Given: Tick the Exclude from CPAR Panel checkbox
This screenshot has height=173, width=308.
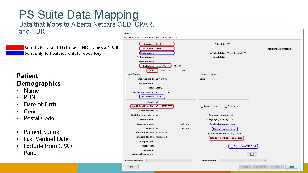Looking at the screenshot, I should click(x=232, y=146).
